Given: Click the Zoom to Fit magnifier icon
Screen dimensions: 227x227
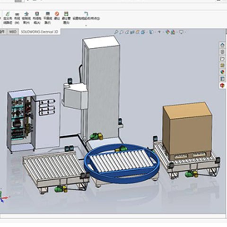Looking at the screenshot, I should click(116, 32).
